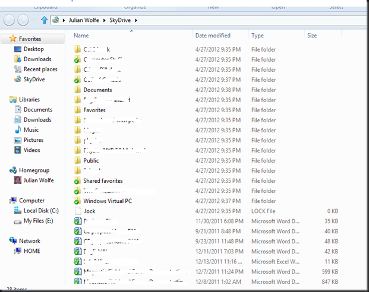
Task: Select the Shared favorites folder
Action: tap(103, 181)
